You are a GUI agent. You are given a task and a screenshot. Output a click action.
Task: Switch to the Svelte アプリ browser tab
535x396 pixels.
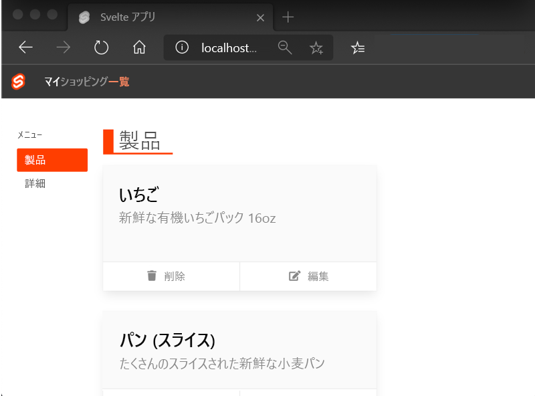pos(134,17)
